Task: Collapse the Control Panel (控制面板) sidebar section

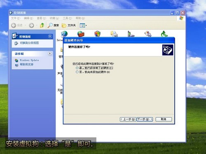Action: coord(50,37)
